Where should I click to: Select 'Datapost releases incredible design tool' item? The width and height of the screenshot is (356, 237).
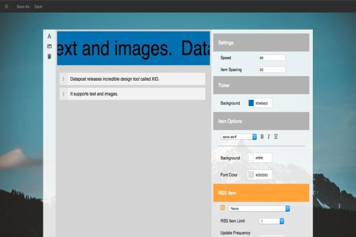(x=132, y=79)
